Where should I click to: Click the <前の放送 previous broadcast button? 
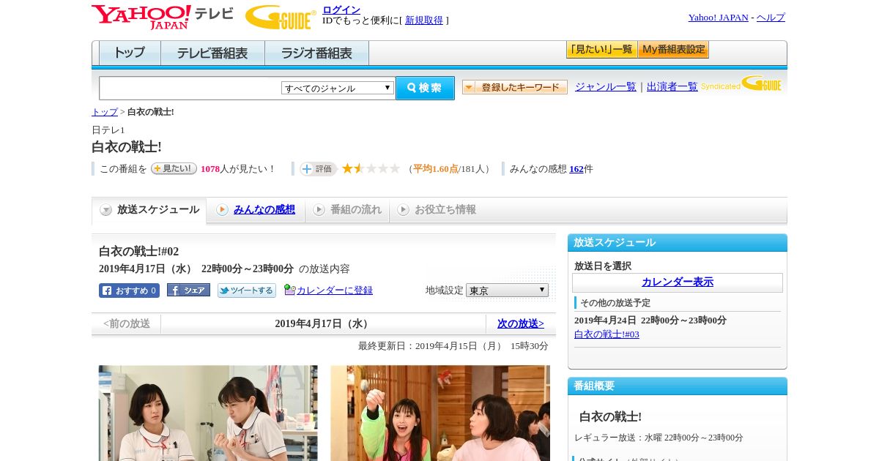pos(127,323)
